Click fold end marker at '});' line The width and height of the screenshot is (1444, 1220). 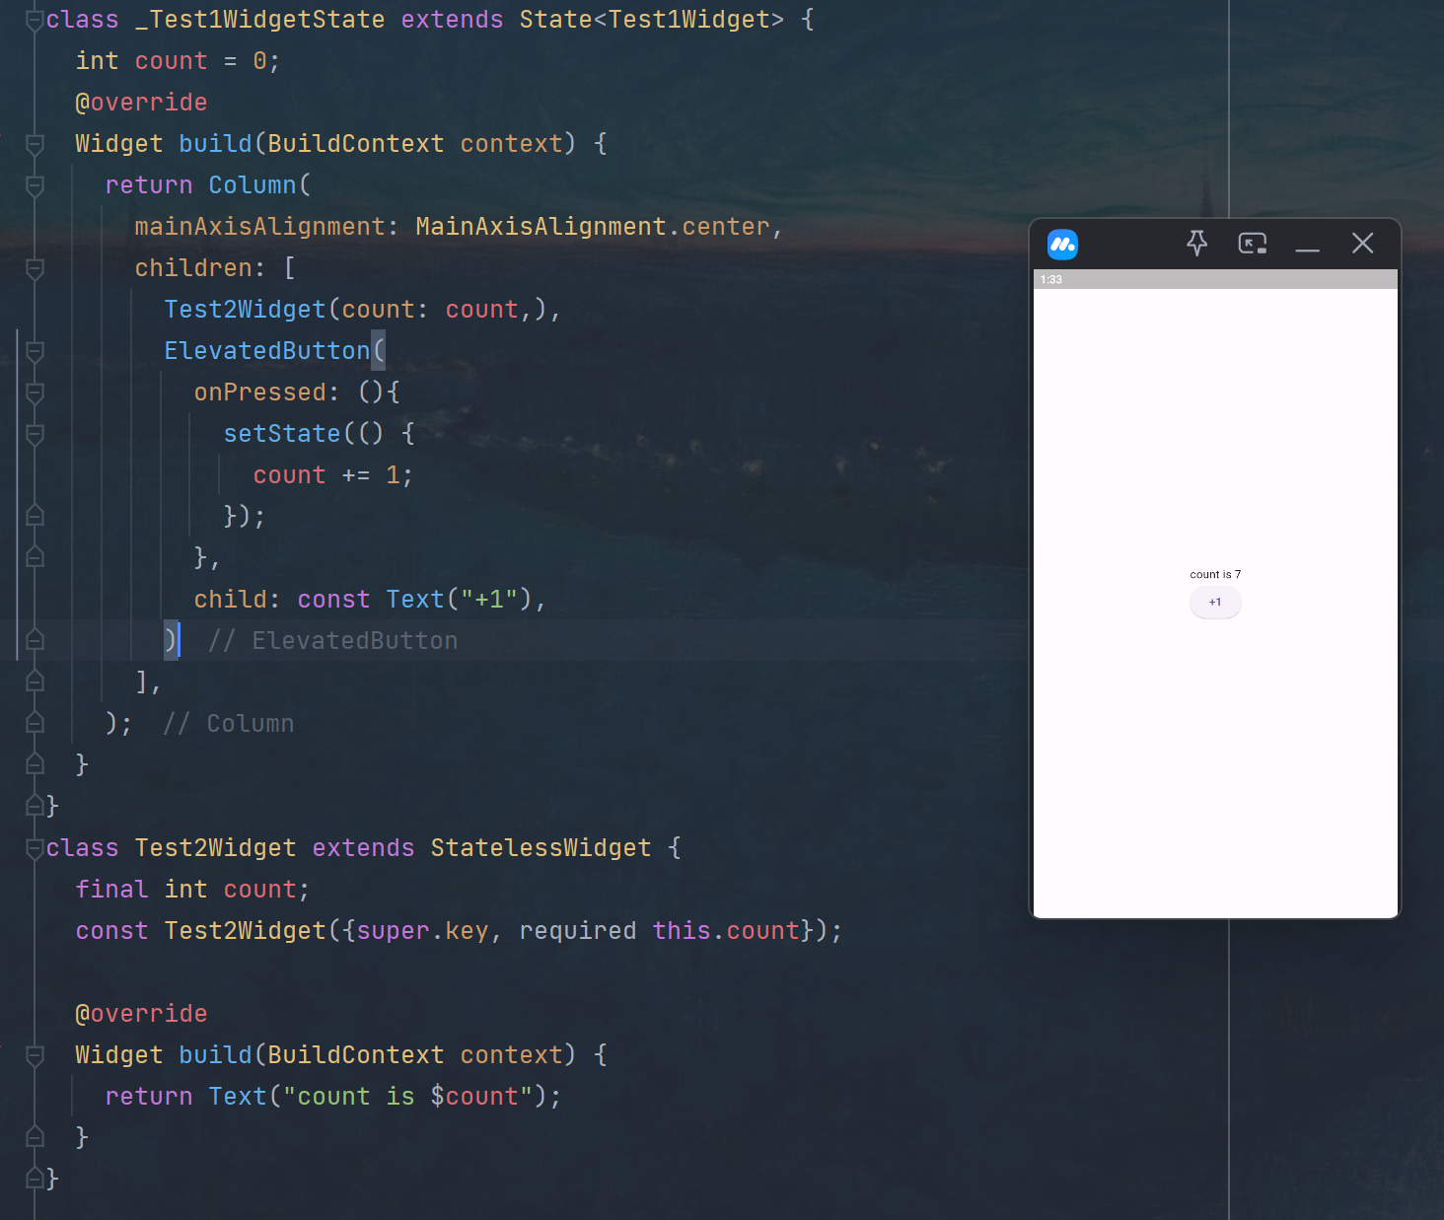click(x=35, y=515)
